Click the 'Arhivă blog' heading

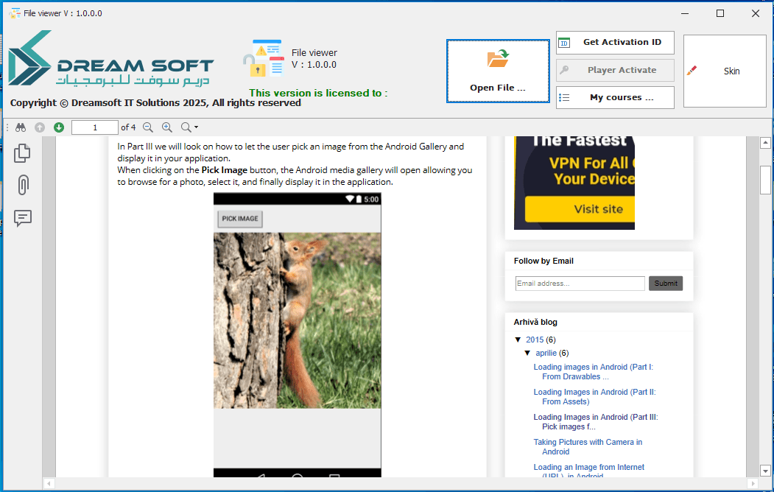535,323
